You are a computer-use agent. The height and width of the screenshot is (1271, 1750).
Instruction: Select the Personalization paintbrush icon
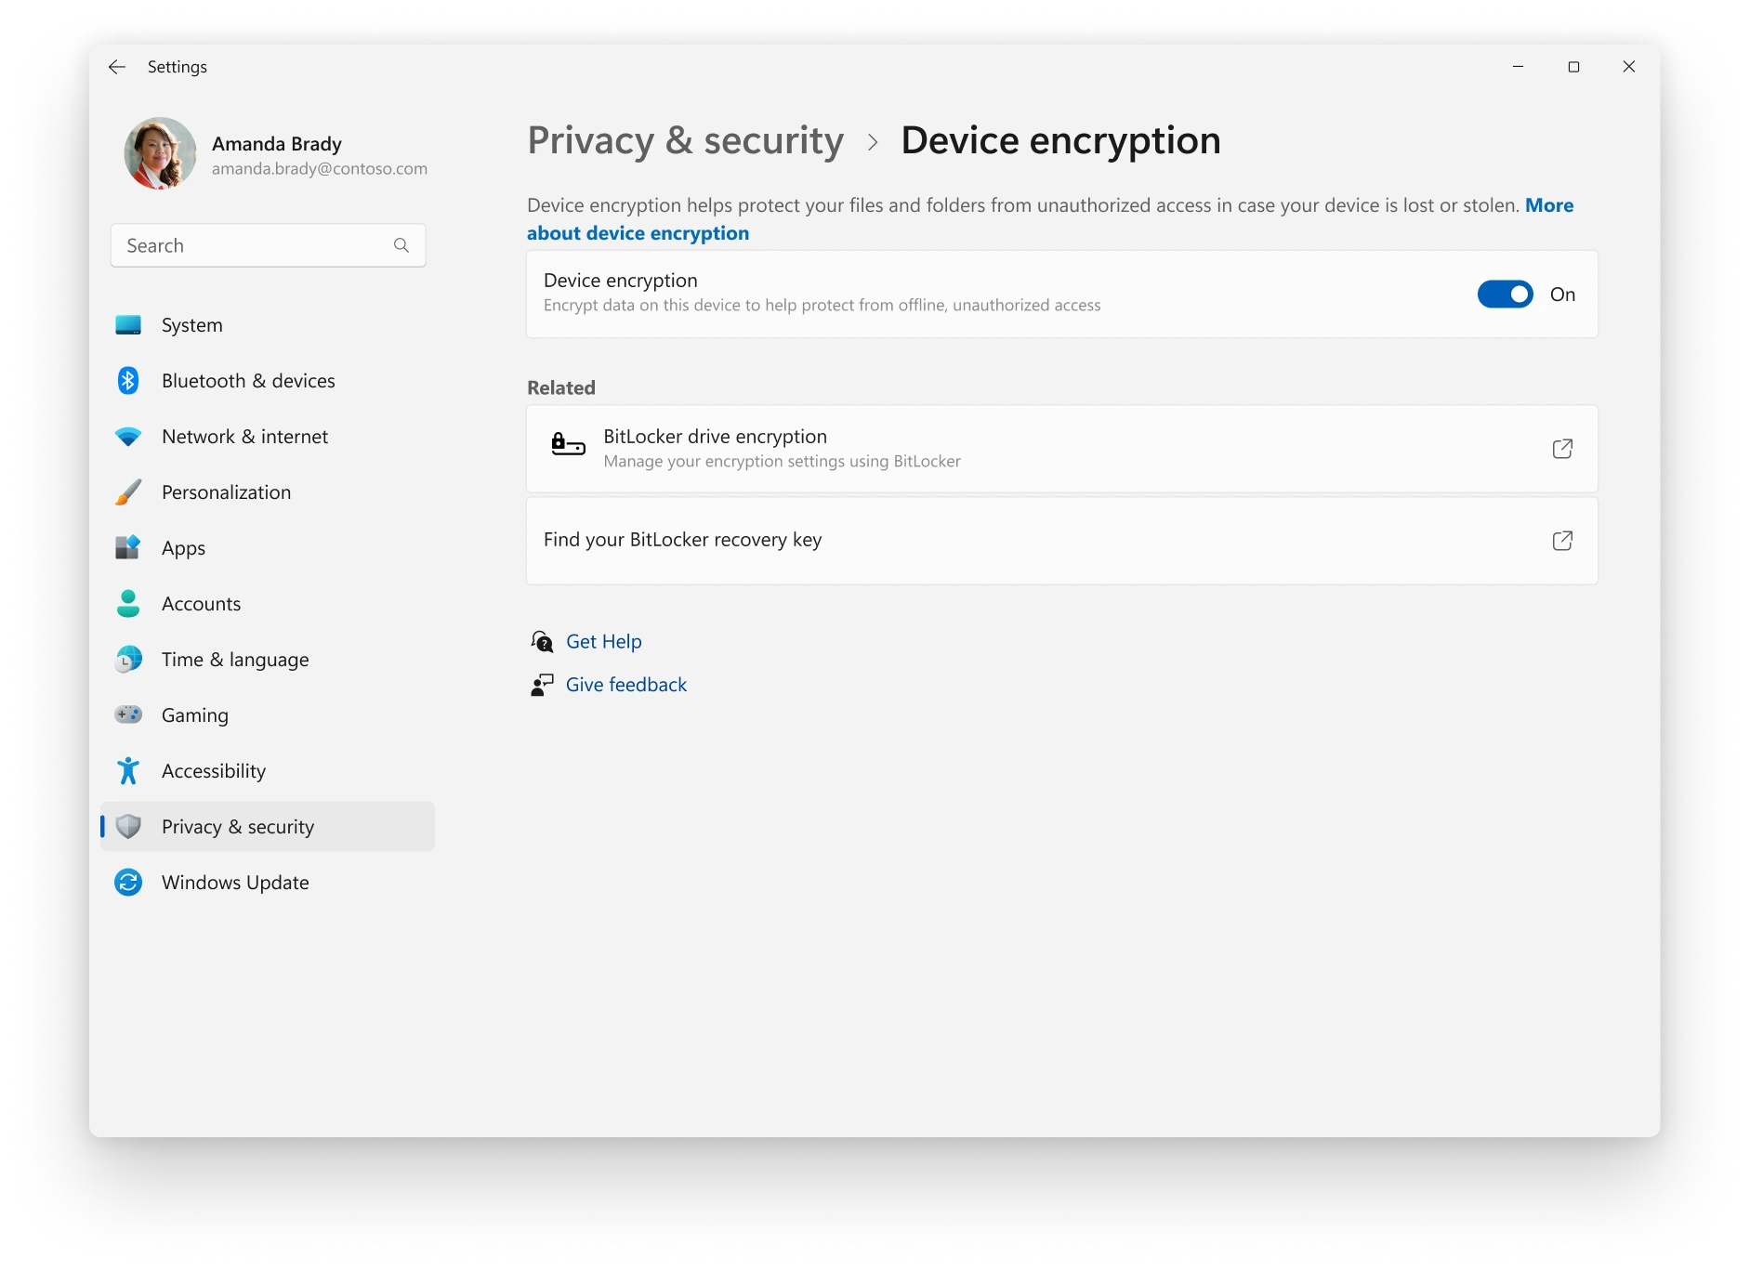[x=128, y=492]
